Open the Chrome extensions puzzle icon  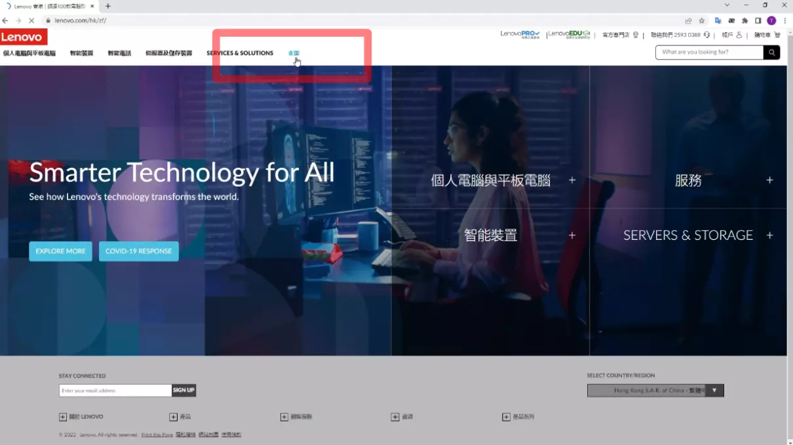click(x=745, y=20)
